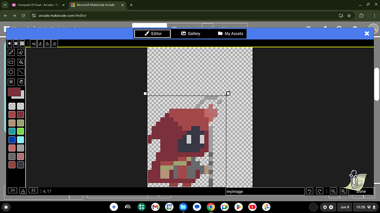Screen dimensions: 380x213
Task: Rename the asset in the myImage field
Action: pyautogui.click(x=265, y=192)
